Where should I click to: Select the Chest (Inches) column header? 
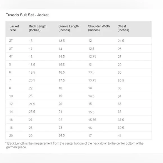click(x=123, y=28)
